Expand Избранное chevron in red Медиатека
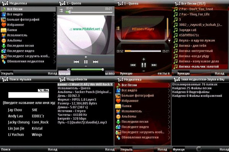The height and width of the screenshot is (152, 229). point(169,101)
